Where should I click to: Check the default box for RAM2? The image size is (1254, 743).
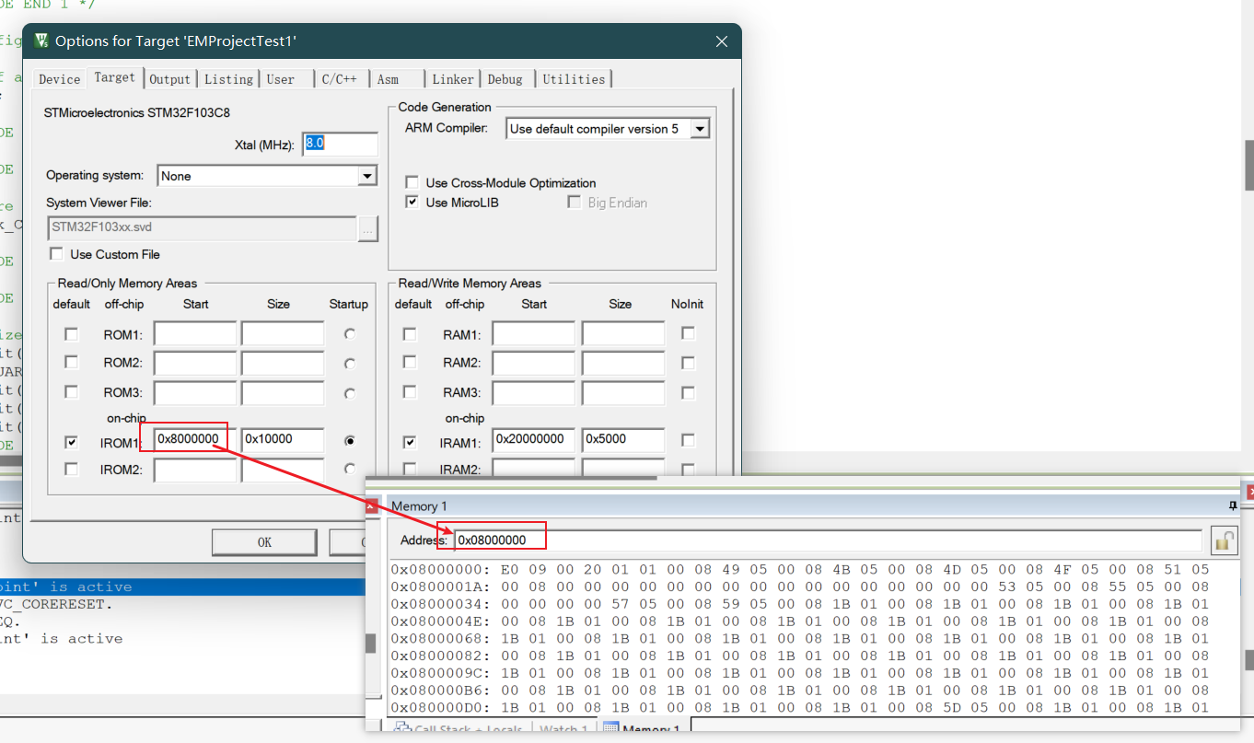click(x=410, y=363)
